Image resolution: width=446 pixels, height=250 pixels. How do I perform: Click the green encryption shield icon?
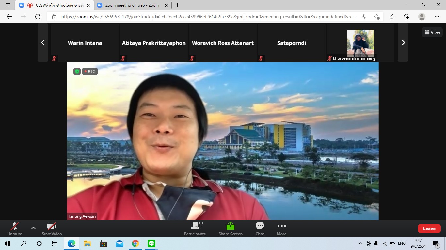[x=77, y=71]
